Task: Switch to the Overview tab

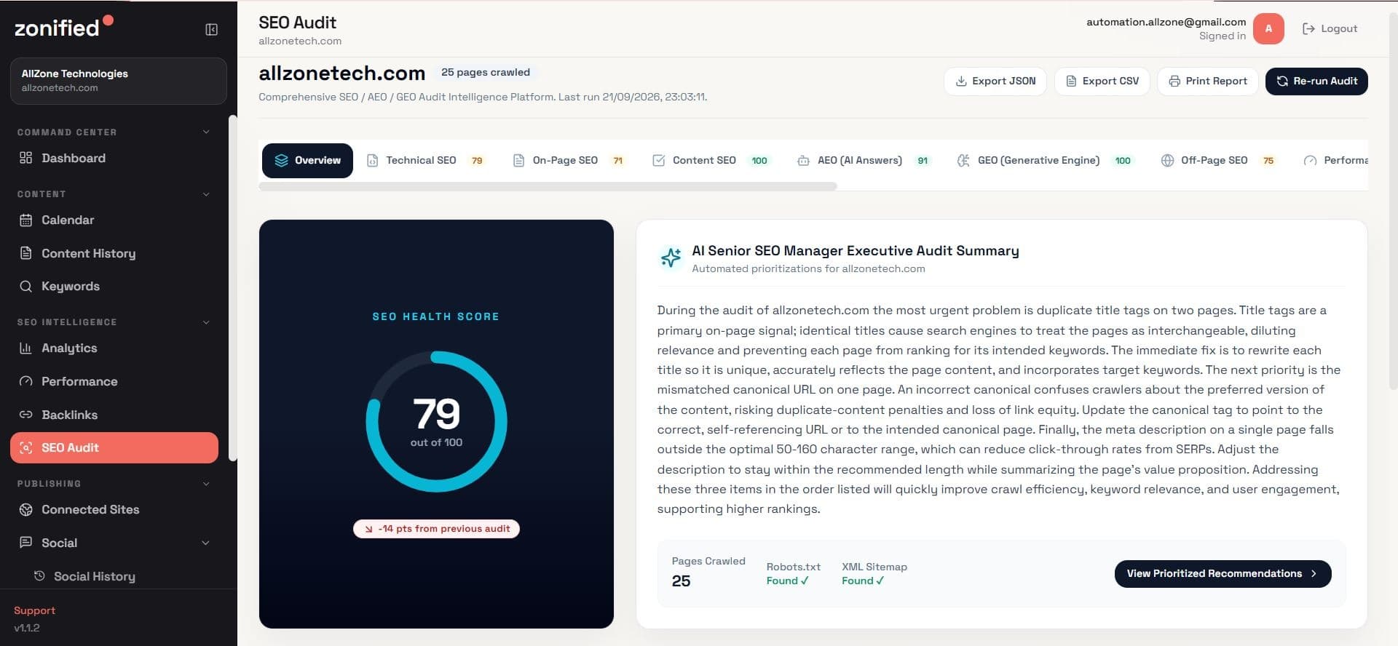Action: point(307,160)
